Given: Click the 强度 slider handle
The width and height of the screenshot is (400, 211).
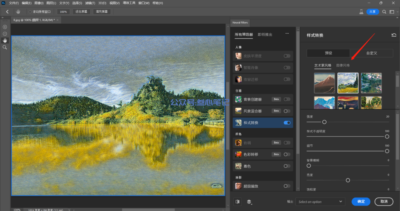Looking at the screenshot, I should (324, 122).
